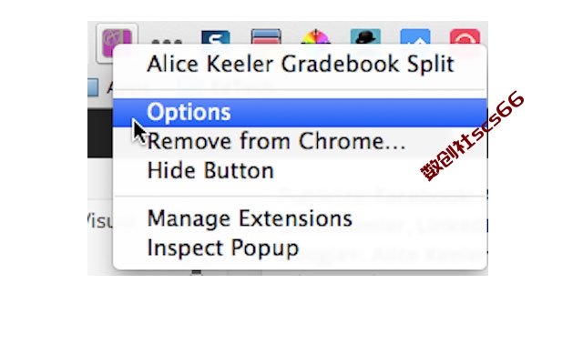The image size is (583, 364).
Task: Click the purple Gradebook Split extension icon
Action: (x=117, y=42)
